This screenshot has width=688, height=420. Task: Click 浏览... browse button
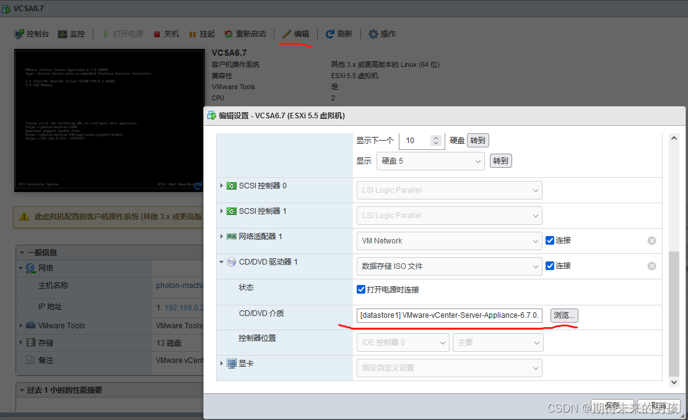[564, 315]
